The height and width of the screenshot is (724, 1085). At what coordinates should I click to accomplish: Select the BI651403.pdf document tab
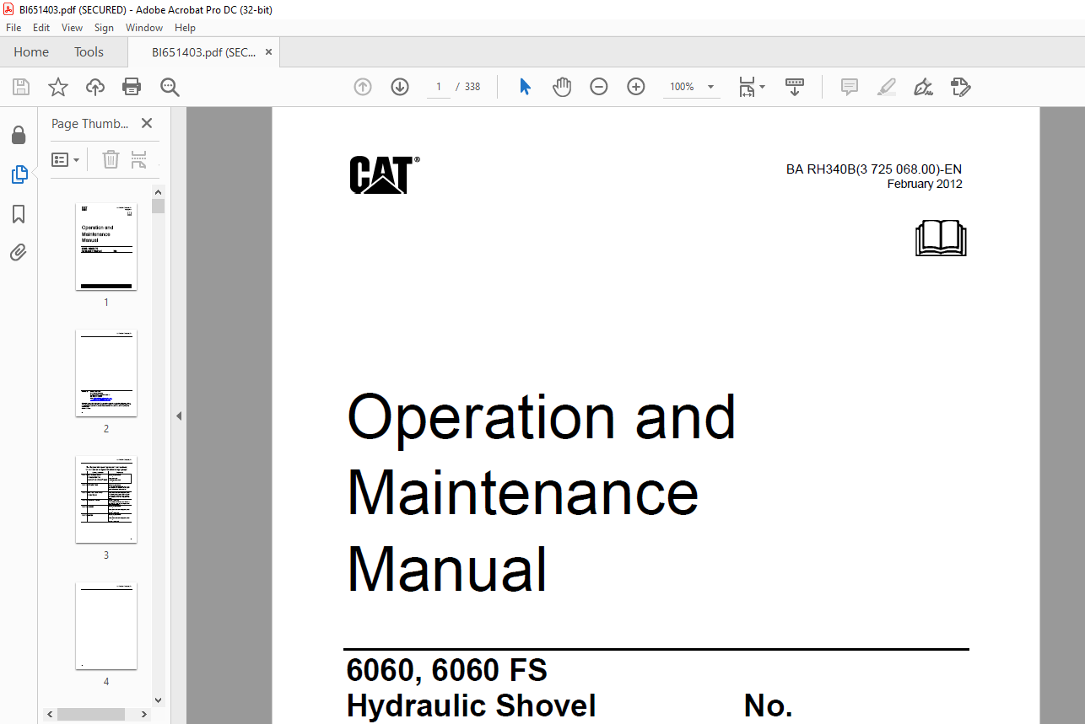click(203, 52)
